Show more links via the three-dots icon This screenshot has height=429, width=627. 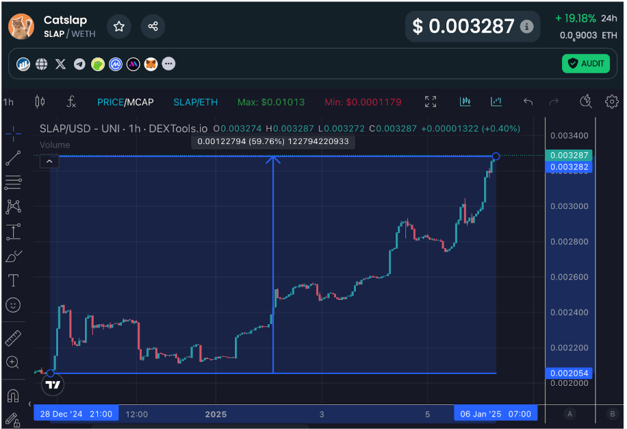point(169,64)
